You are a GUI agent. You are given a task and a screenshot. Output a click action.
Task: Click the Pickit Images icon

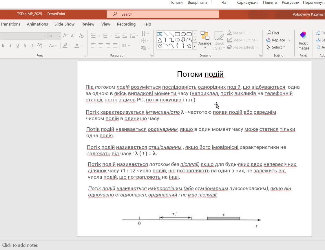pyautogui.click(x=303, y=36)
